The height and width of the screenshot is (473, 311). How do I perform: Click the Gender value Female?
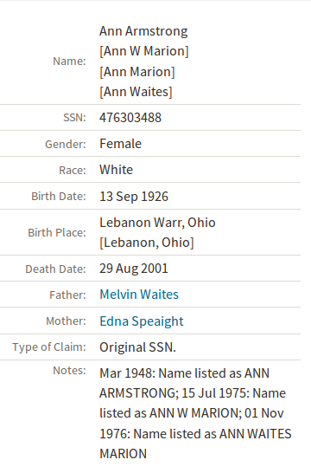[120, 144]
